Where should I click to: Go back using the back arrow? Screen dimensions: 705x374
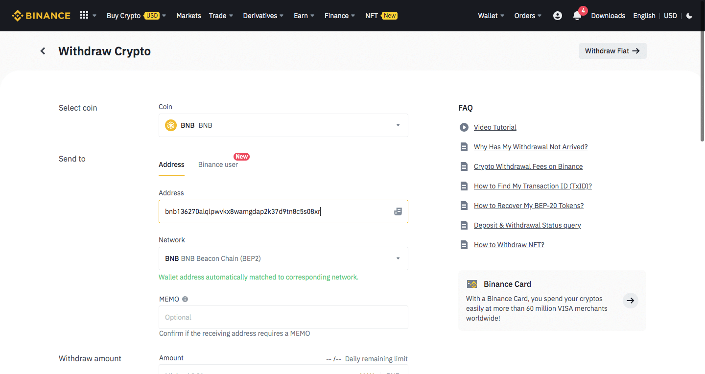(43, 51)
